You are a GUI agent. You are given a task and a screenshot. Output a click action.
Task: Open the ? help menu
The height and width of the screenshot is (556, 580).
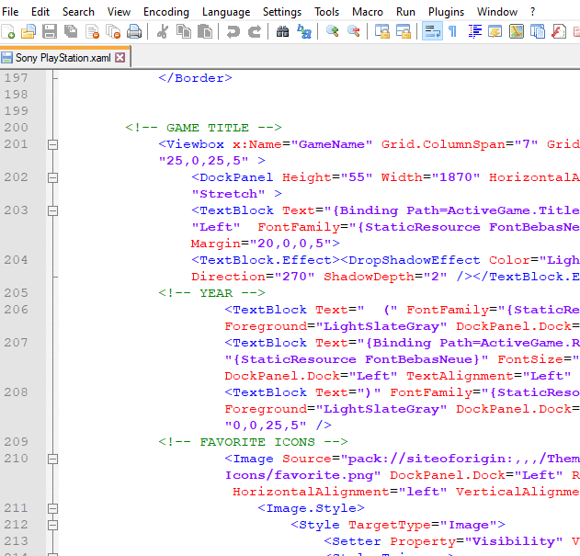click(x=532, y=12)
